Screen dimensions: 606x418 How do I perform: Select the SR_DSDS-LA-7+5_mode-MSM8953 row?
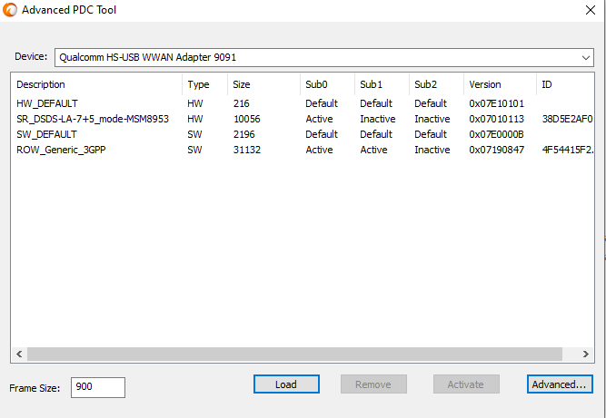pyautogui.click(x=303, y=119)
